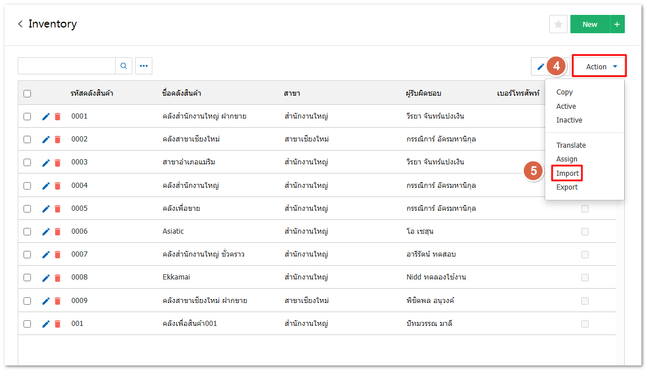Viewport: 646px width, 370px height.
Task: Select Copy in the Action menu
Action: pos(564,92)
